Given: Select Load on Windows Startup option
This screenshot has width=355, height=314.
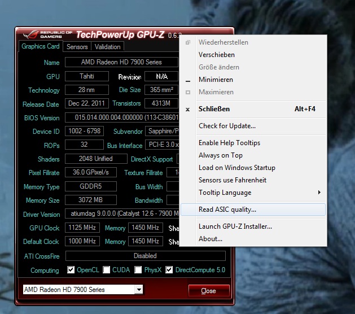Looking at the screenshot, I should (253, 168).
